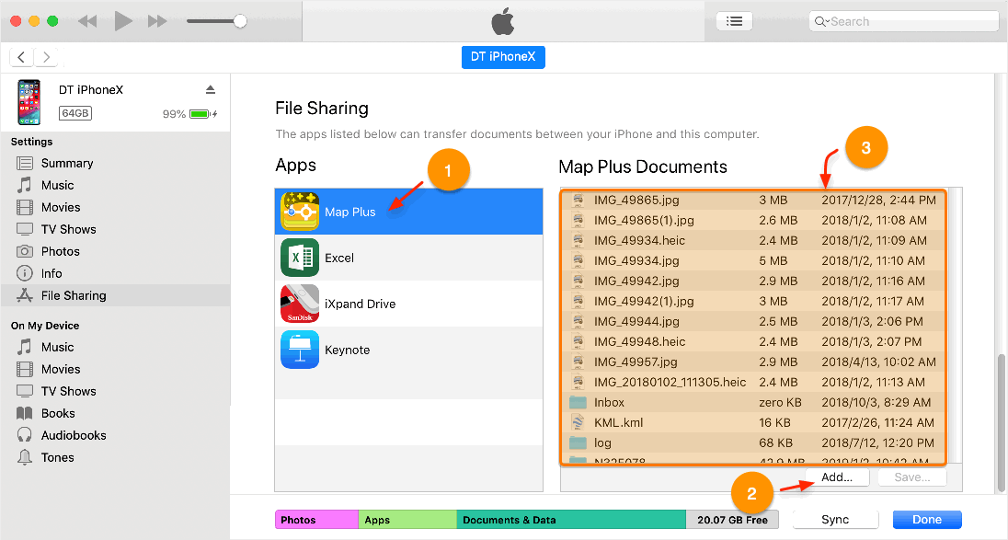
Task: Click the play button
Action: (123, 21)
